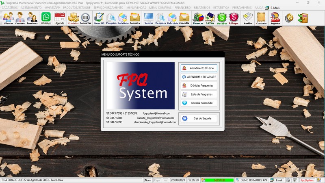This screenshot has height=183, width=325.
Task: Open the Contrato scroll icon
Action: point(261,18)
